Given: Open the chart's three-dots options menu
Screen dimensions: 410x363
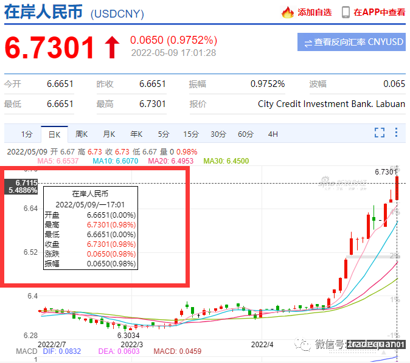Looking at the screenshot, I should tap(397, 132).
